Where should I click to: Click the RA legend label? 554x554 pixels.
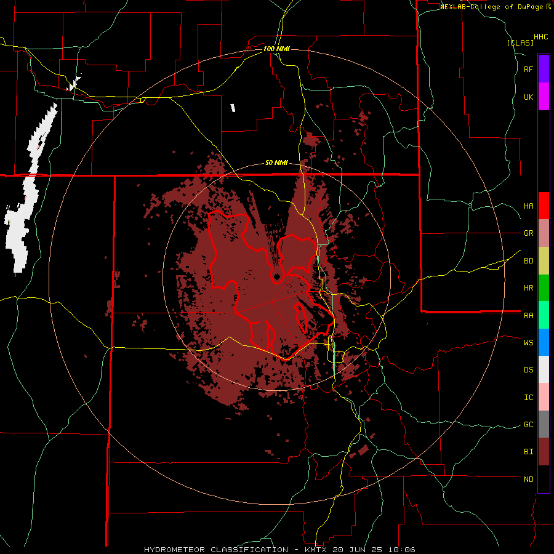click(528, 316)
